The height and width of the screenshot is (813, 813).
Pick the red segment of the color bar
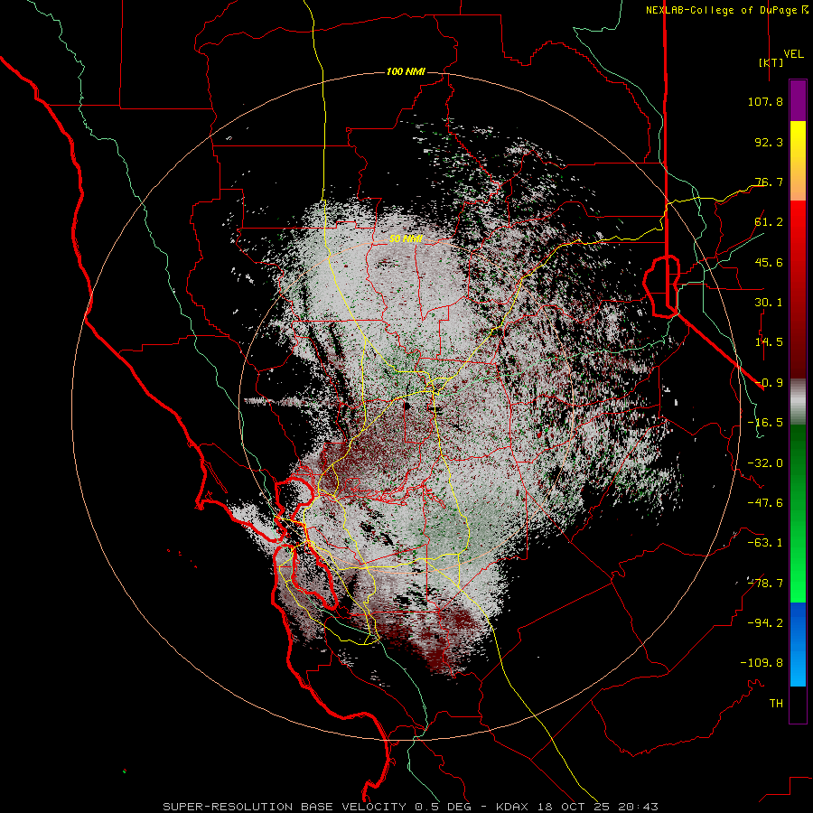798,289
